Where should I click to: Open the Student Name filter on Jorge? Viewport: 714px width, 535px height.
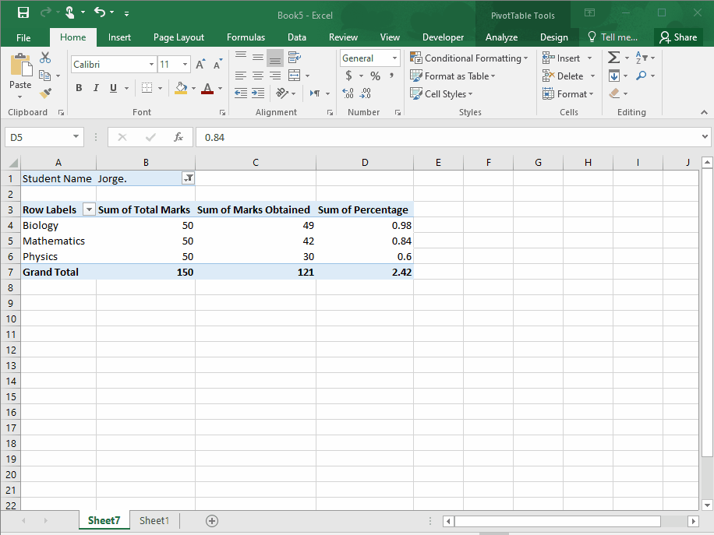click(x=187, y=178)
